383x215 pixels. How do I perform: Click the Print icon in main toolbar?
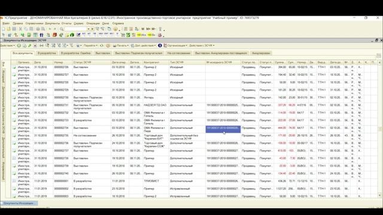(x=38, y=29)
